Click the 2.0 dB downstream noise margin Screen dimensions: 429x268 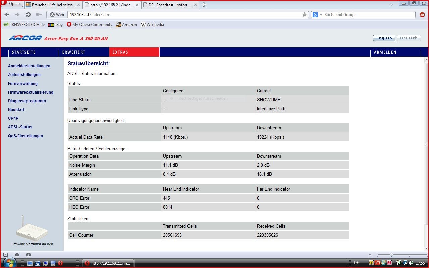(263, 165)
